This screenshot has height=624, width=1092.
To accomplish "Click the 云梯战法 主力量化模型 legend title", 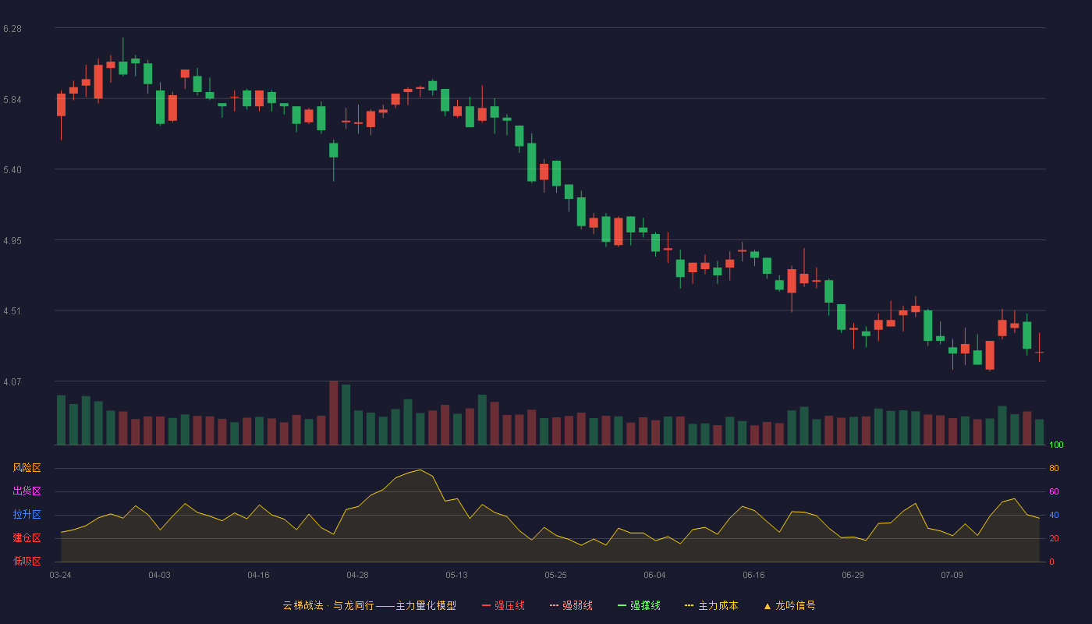I will click(369, 605).
